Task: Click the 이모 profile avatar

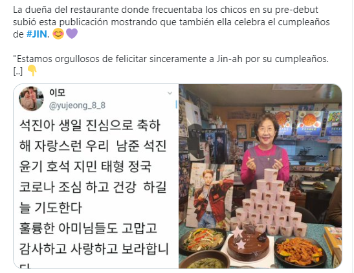Action: coord(31,98)
